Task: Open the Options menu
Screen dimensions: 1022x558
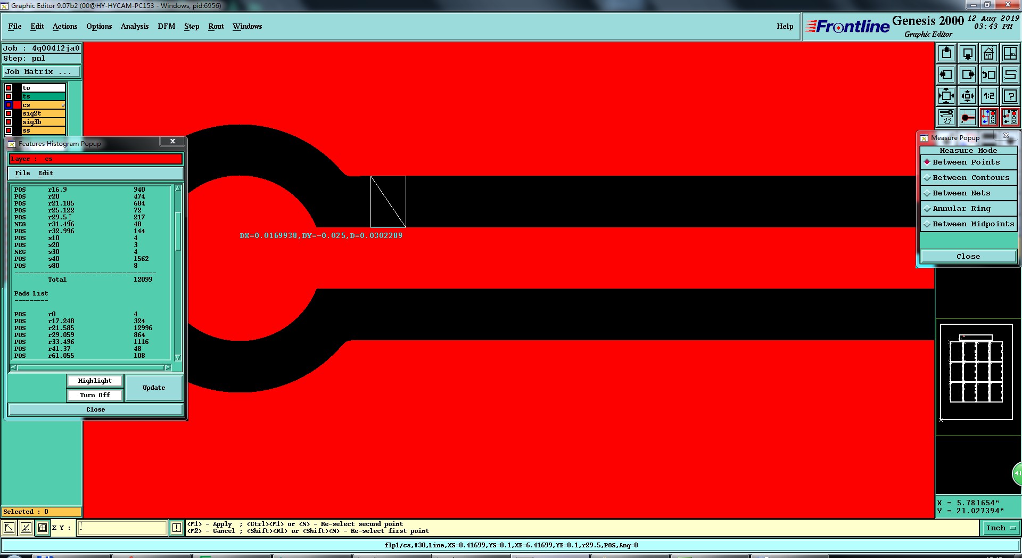Action: pyautogui.click(x=99, y=27)
